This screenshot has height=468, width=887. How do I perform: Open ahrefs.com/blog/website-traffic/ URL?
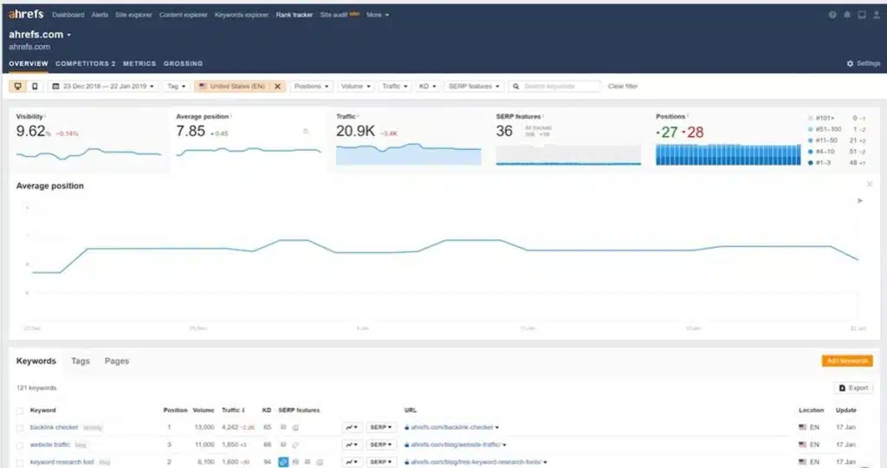pyautogui.click(x=456, y=445)
